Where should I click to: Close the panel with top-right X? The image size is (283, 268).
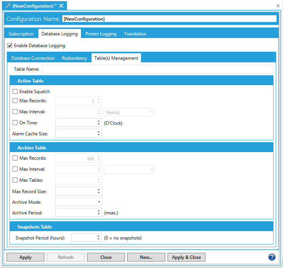pyautogui.click(x=278, y=6)
